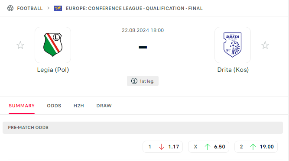
Task: Click the football soccer ball icon
Action: tap(10, 8)
